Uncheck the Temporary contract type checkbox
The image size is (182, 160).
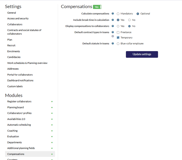[118, 37]
